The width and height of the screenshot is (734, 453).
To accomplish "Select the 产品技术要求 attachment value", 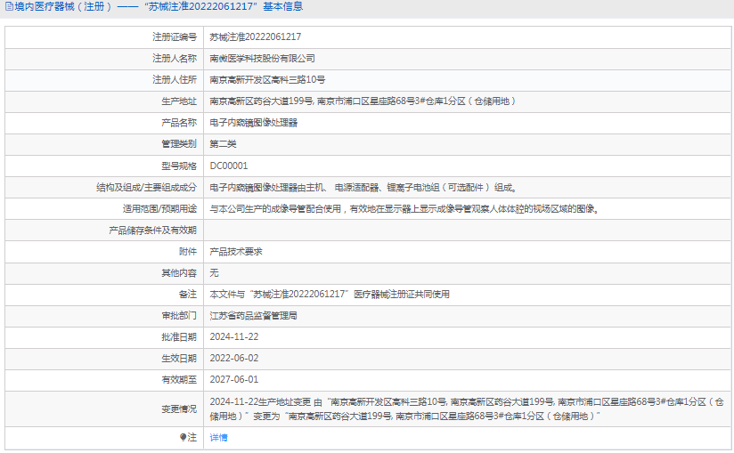I will [236, 252].
